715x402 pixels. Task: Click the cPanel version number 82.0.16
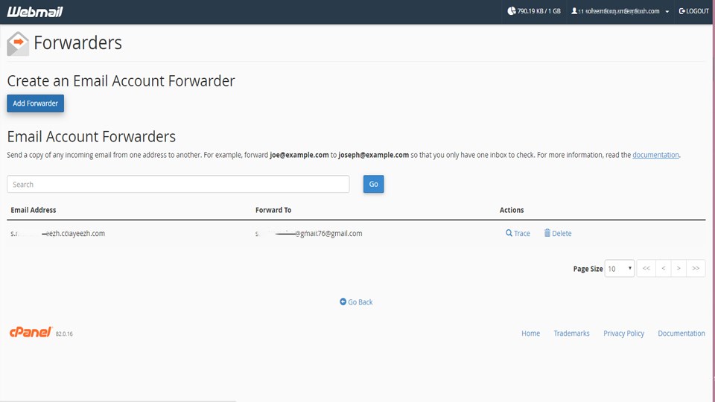(x=64, y=334)
